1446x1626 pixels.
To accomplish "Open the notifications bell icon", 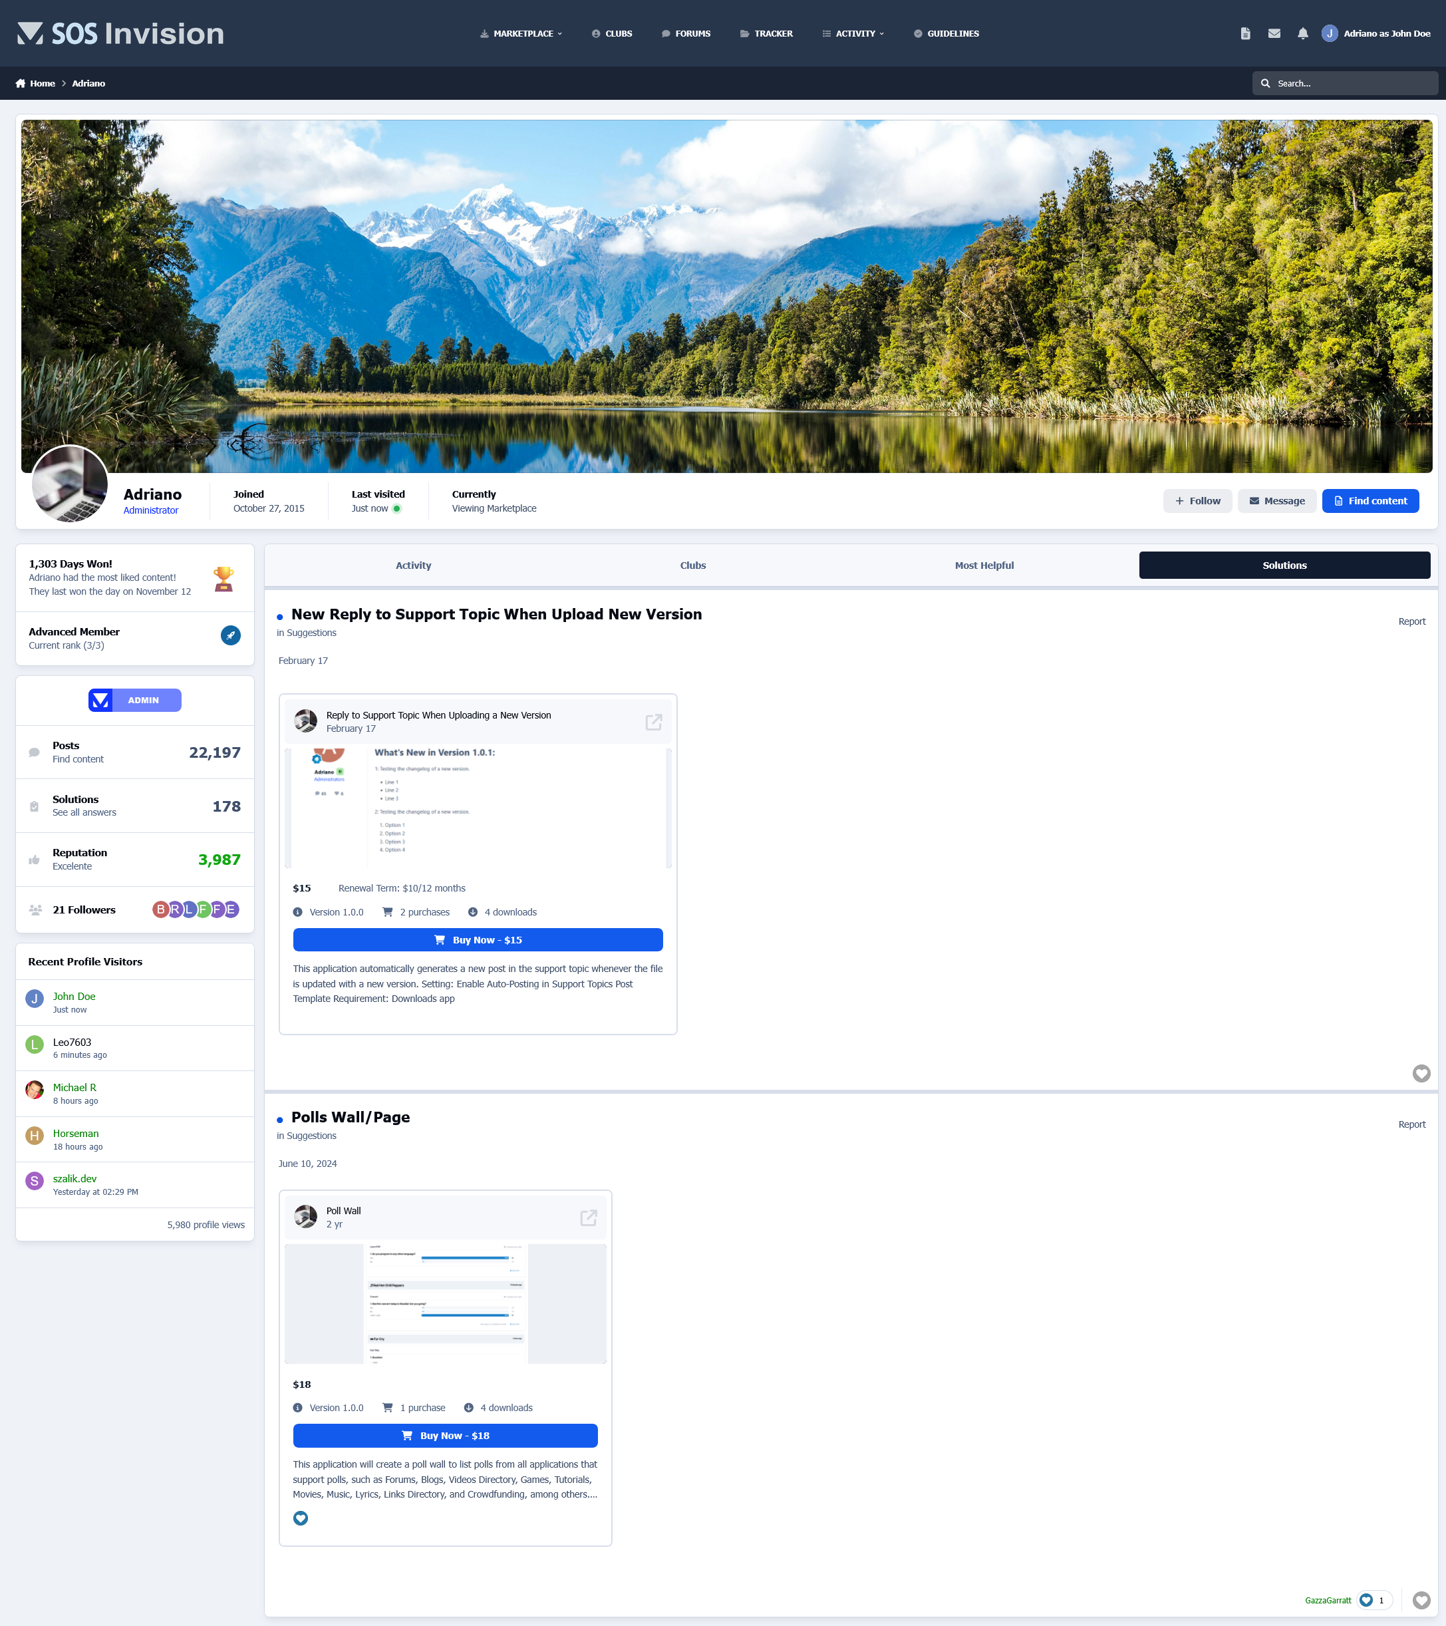I will click(1302, 33).
